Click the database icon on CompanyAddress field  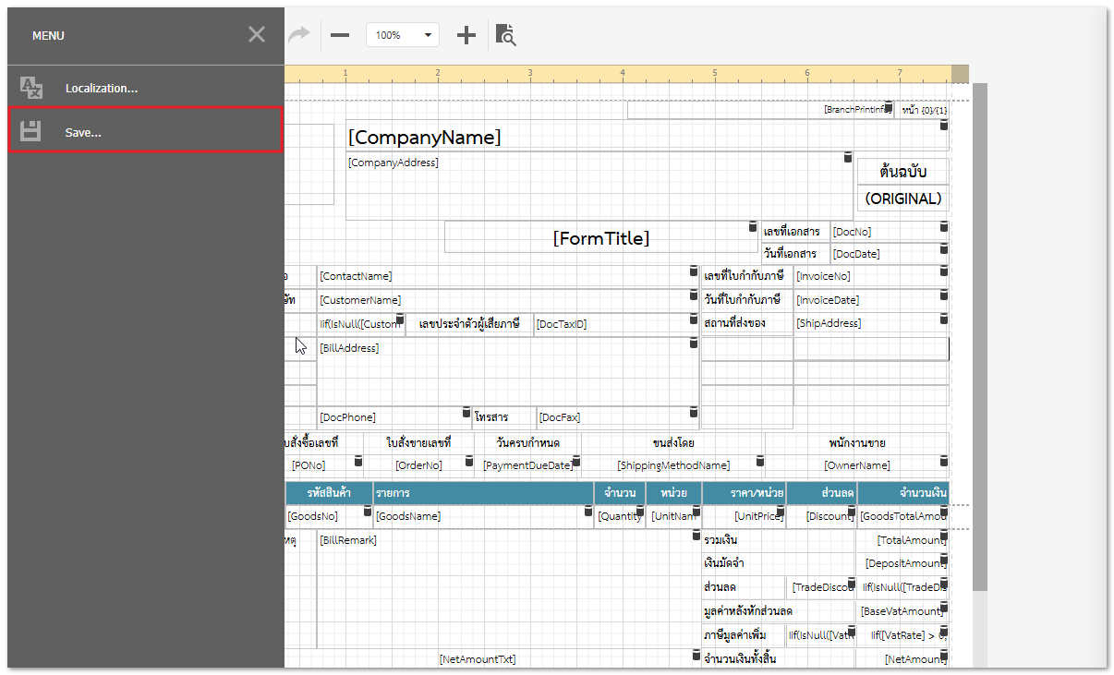pyautogui.click(x=848, y=158)
